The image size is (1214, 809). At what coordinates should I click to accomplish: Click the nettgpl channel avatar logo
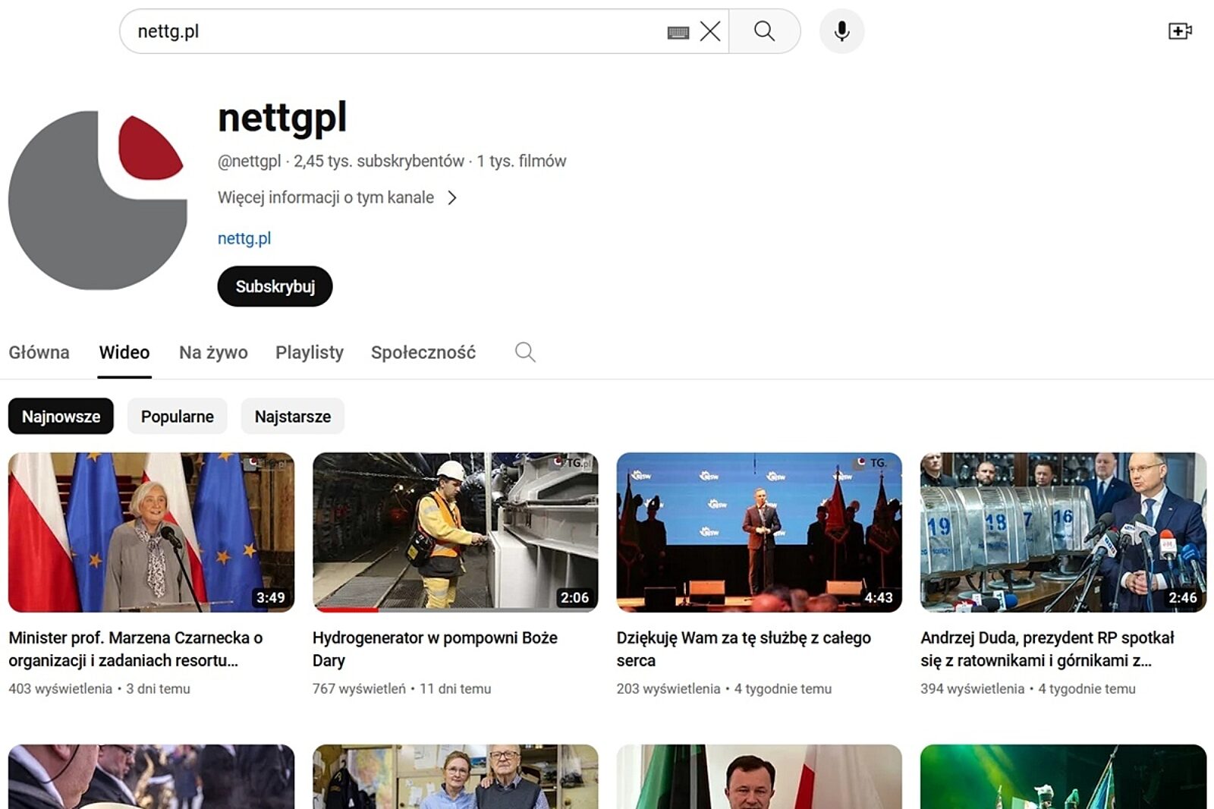[x=98, y=200]
